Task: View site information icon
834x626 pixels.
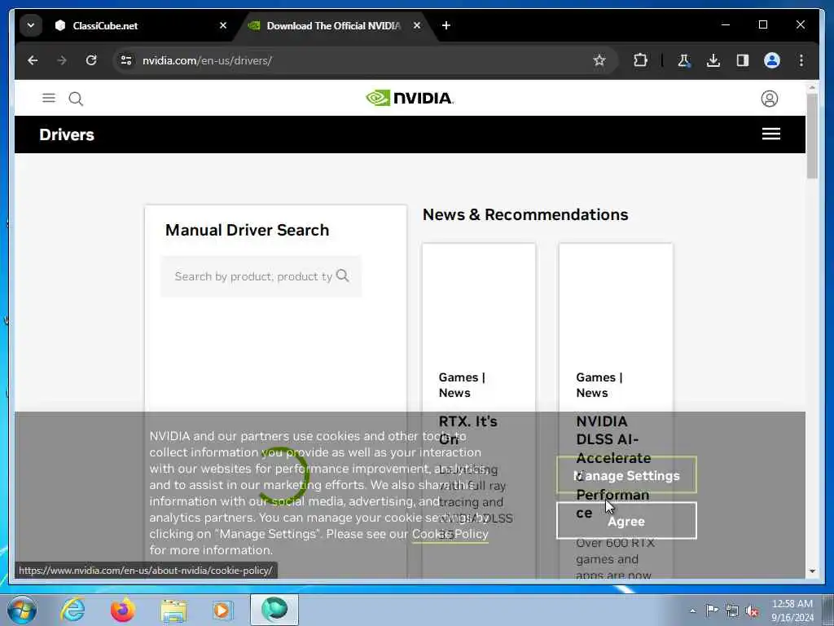Action: [x=126, y=60]
